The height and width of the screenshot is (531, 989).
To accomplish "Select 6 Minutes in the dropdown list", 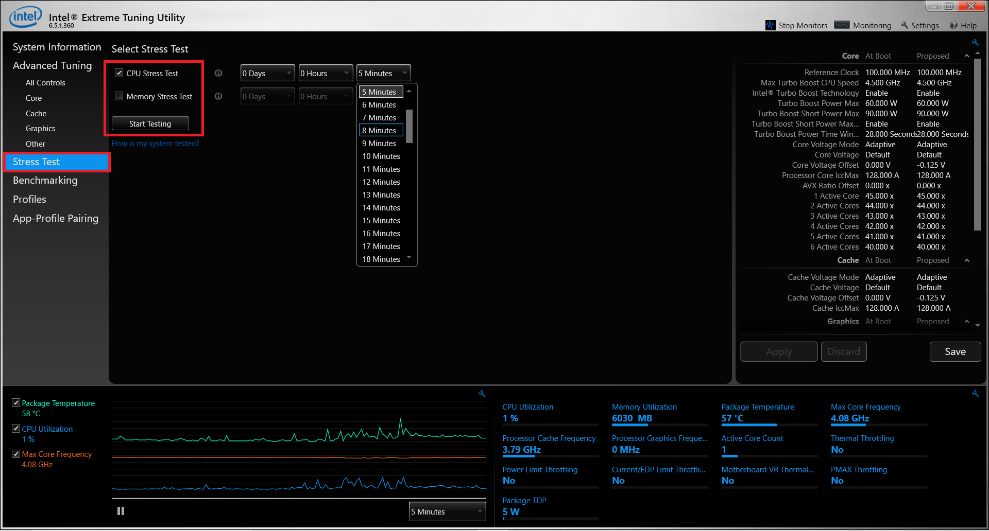I will [381, 104].
